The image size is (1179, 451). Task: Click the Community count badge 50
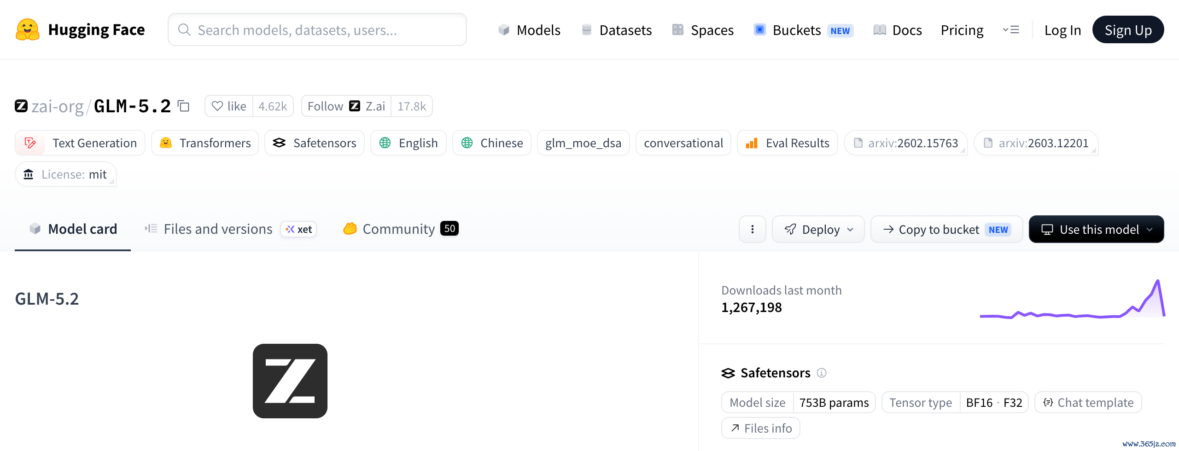click(449, 228)
